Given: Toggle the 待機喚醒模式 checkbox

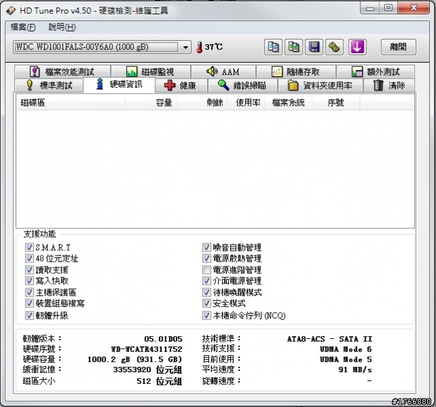Looking at the screenshot, I should [206, 292].
